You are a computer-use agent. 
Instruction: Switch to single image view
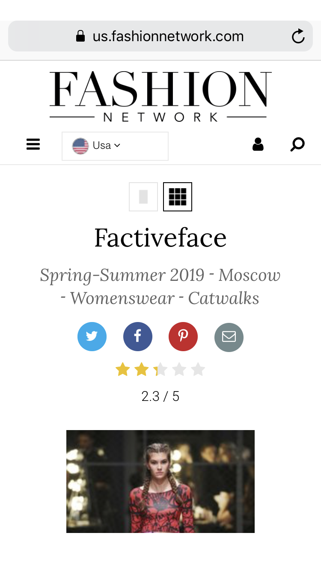coord(143,197)
